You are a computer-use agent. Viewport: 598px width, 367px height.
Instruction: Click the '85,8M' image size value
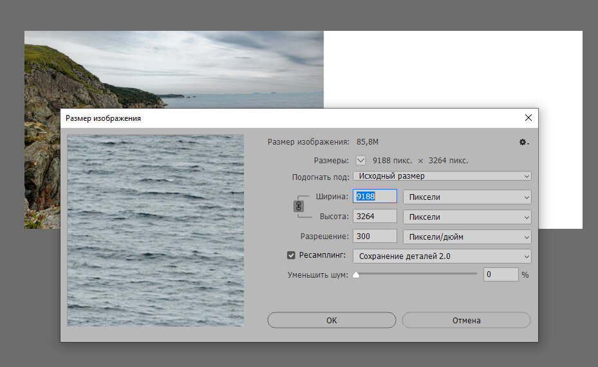pyautogui.click(x=367, y=142)
